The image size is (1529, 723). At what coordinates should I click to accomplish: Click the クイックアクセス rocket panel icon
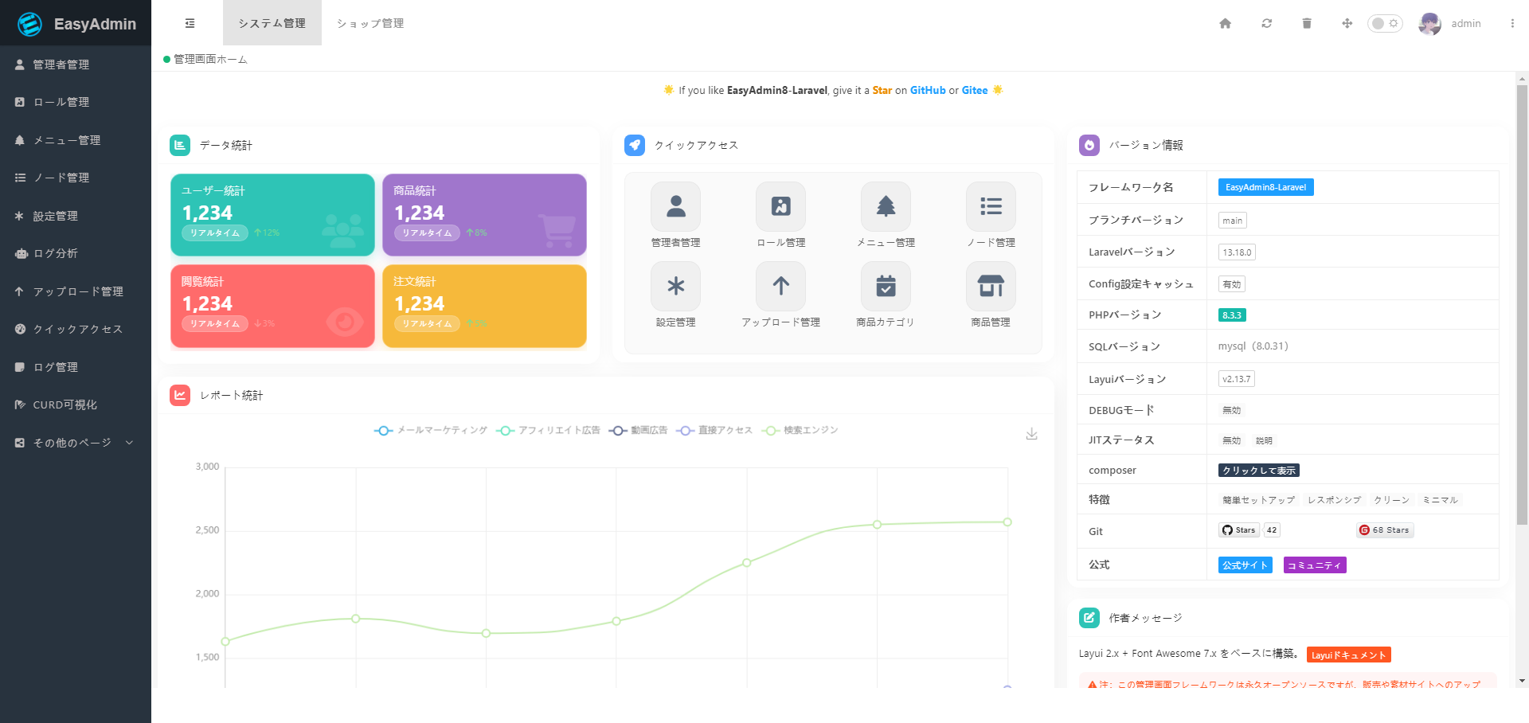pos(635,145)
